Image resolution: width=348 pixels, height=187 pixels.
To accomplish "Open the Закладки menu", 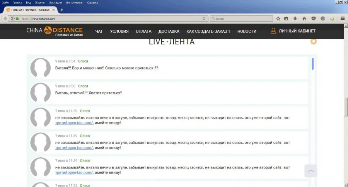I will coord(55,3).
